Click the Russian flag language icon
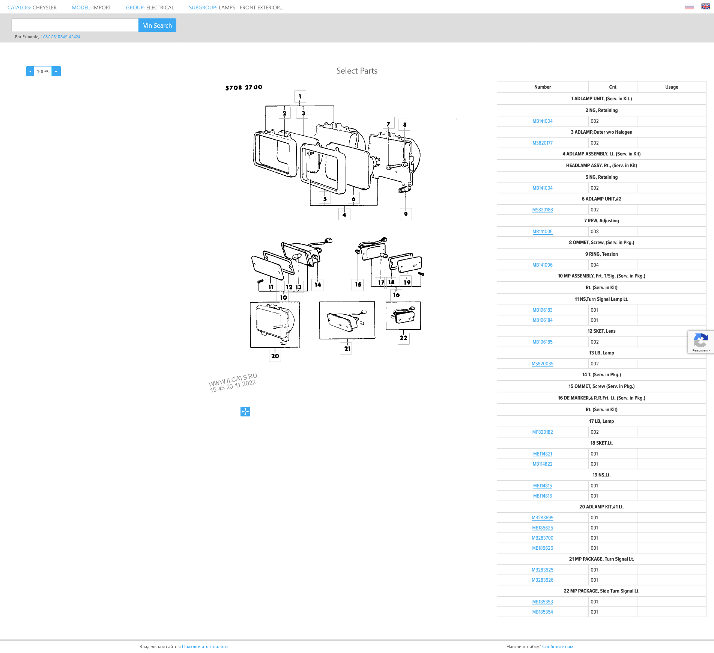Viewport: 714px width, 653px height. [x=689, y=7]
